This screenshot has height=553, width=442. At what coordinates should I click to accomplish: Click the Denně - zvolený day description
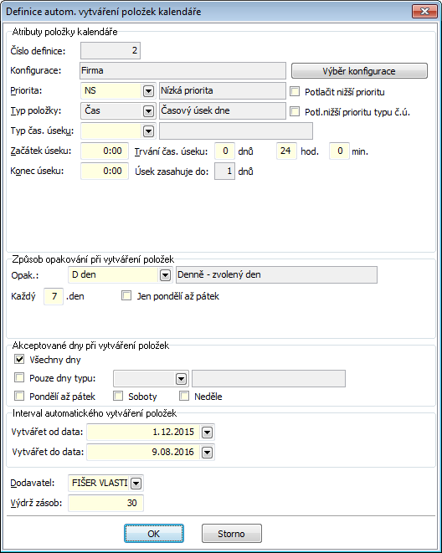tap(276, 274)
